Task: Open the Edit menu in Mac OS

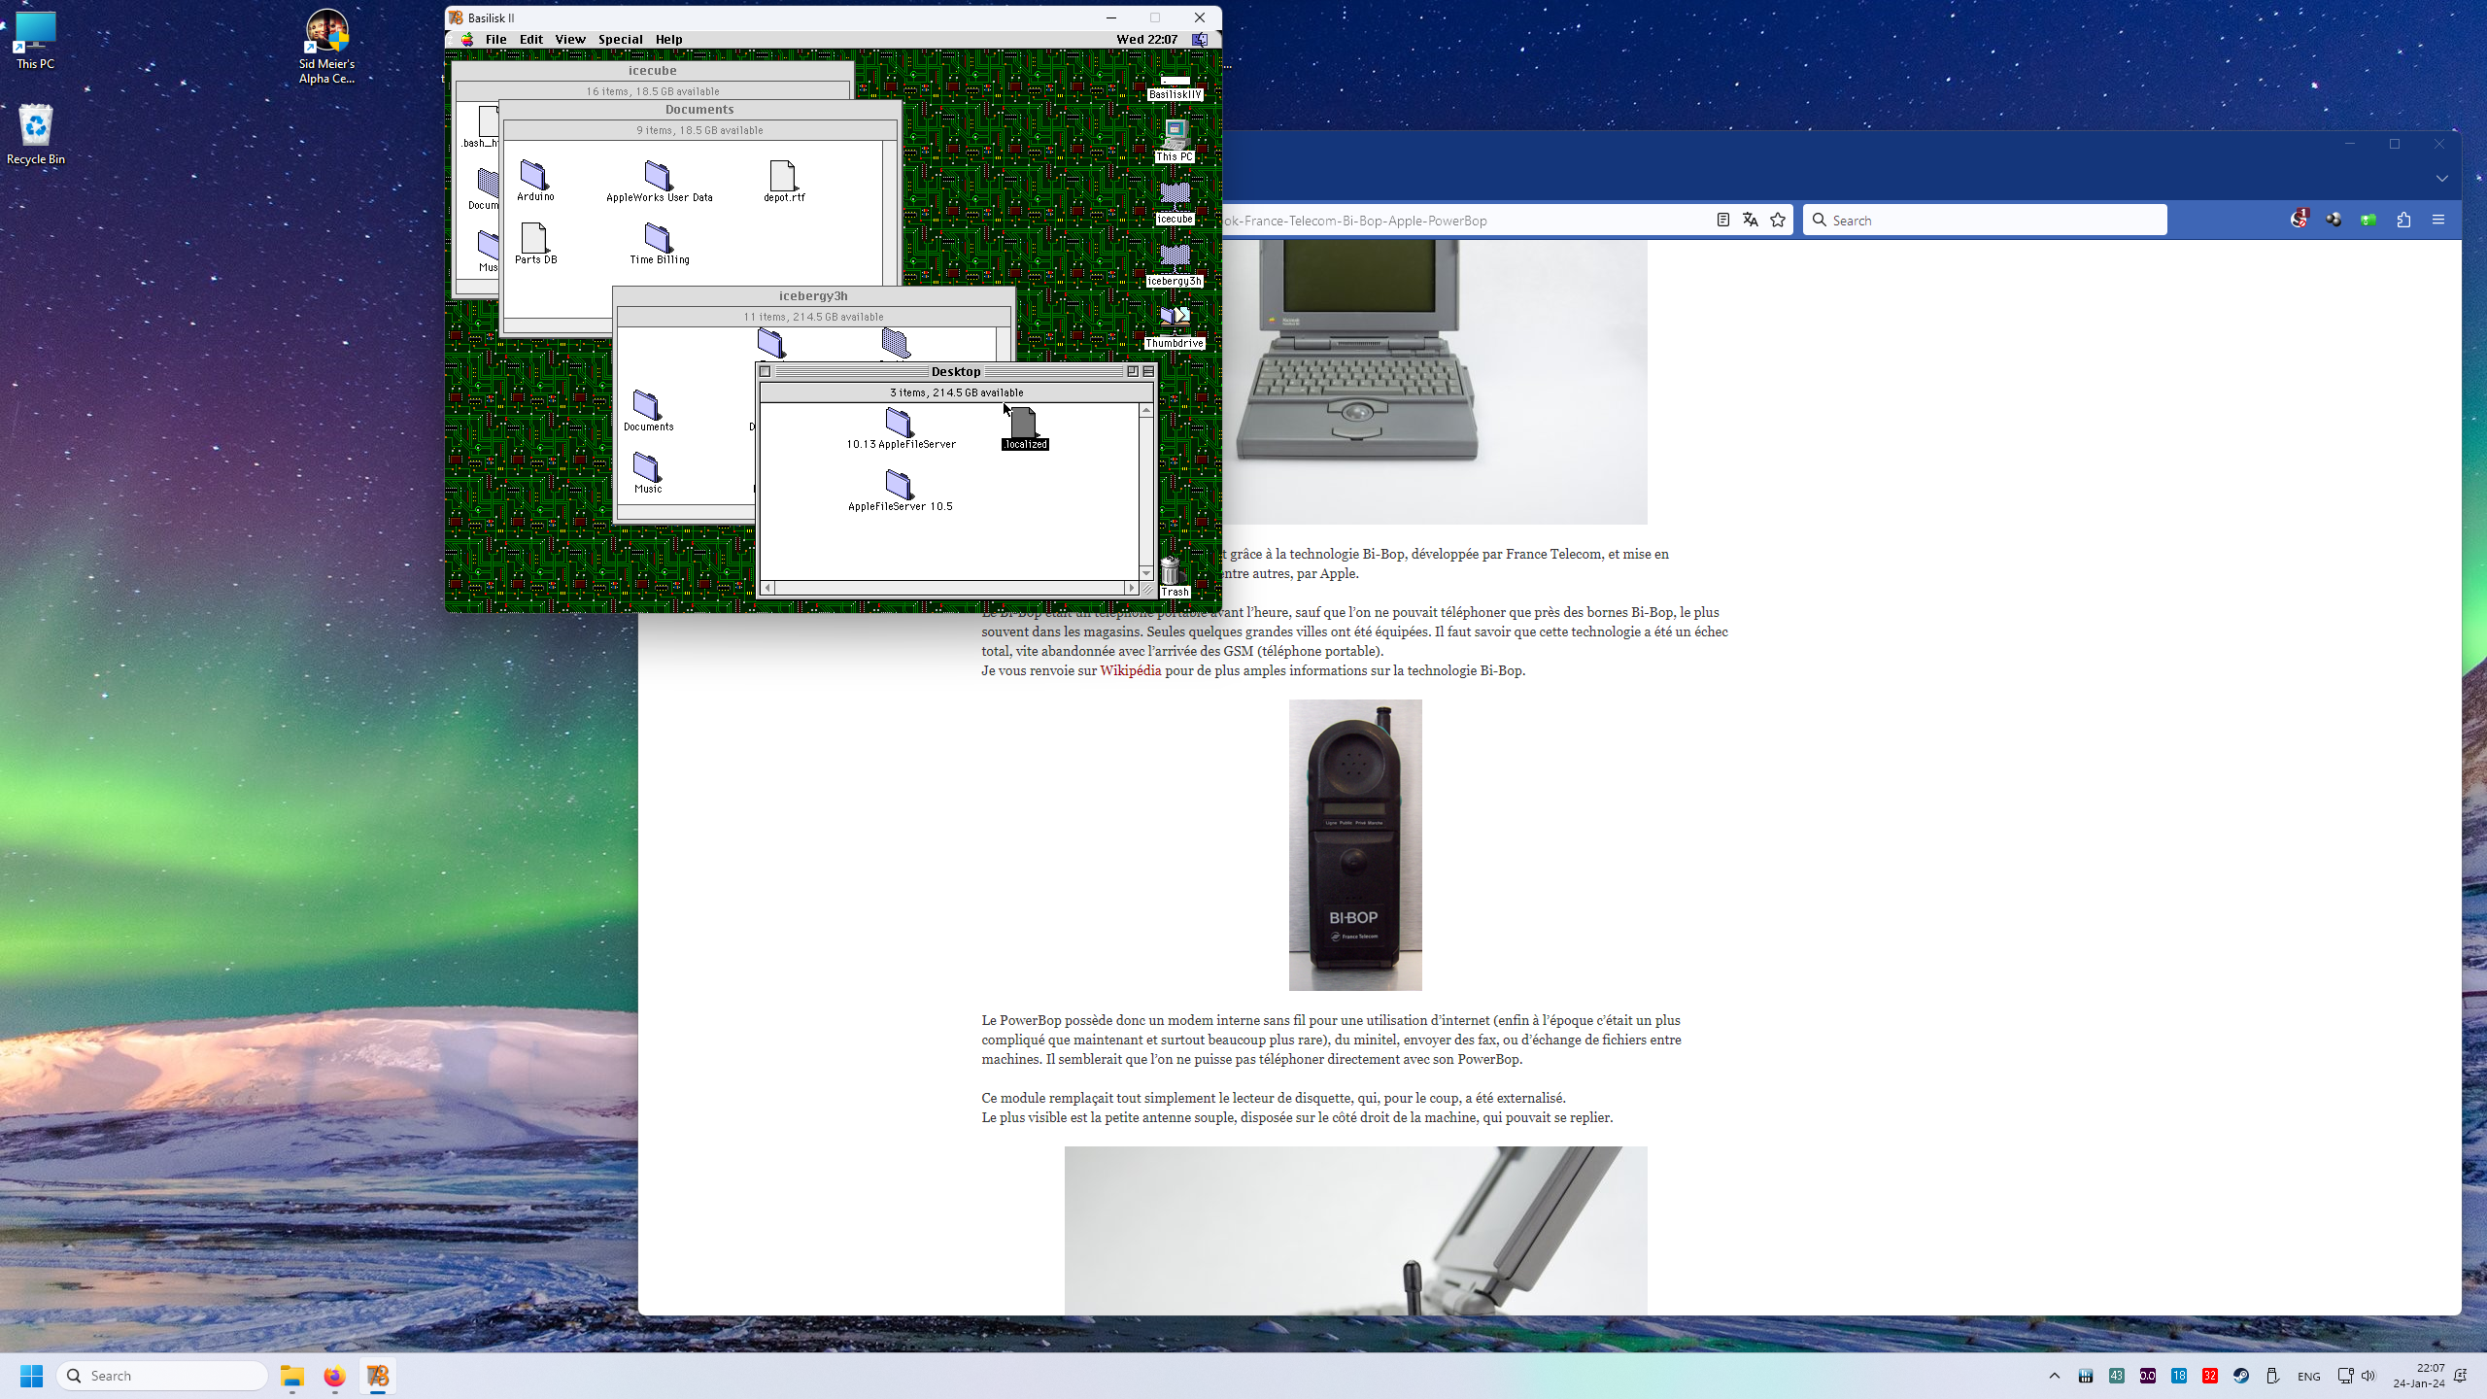Action: click(x=531, y=40)
